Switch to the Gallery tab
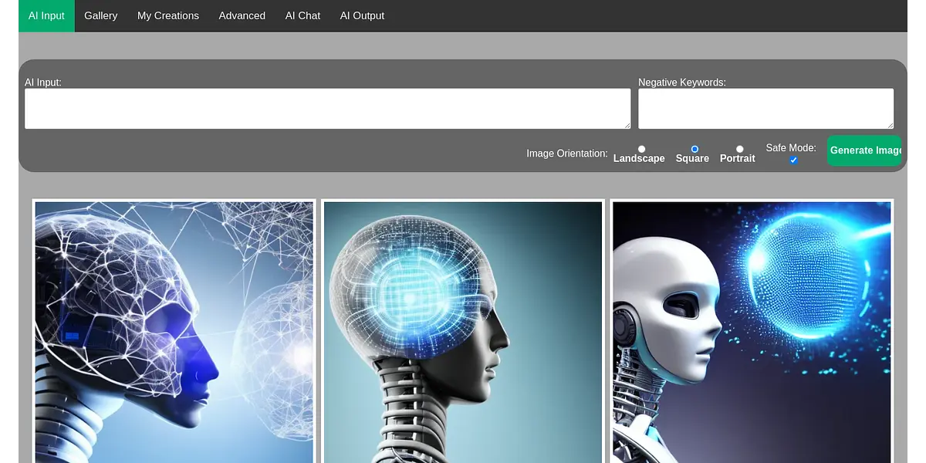The image size is (926, 463). coord(100,15)
